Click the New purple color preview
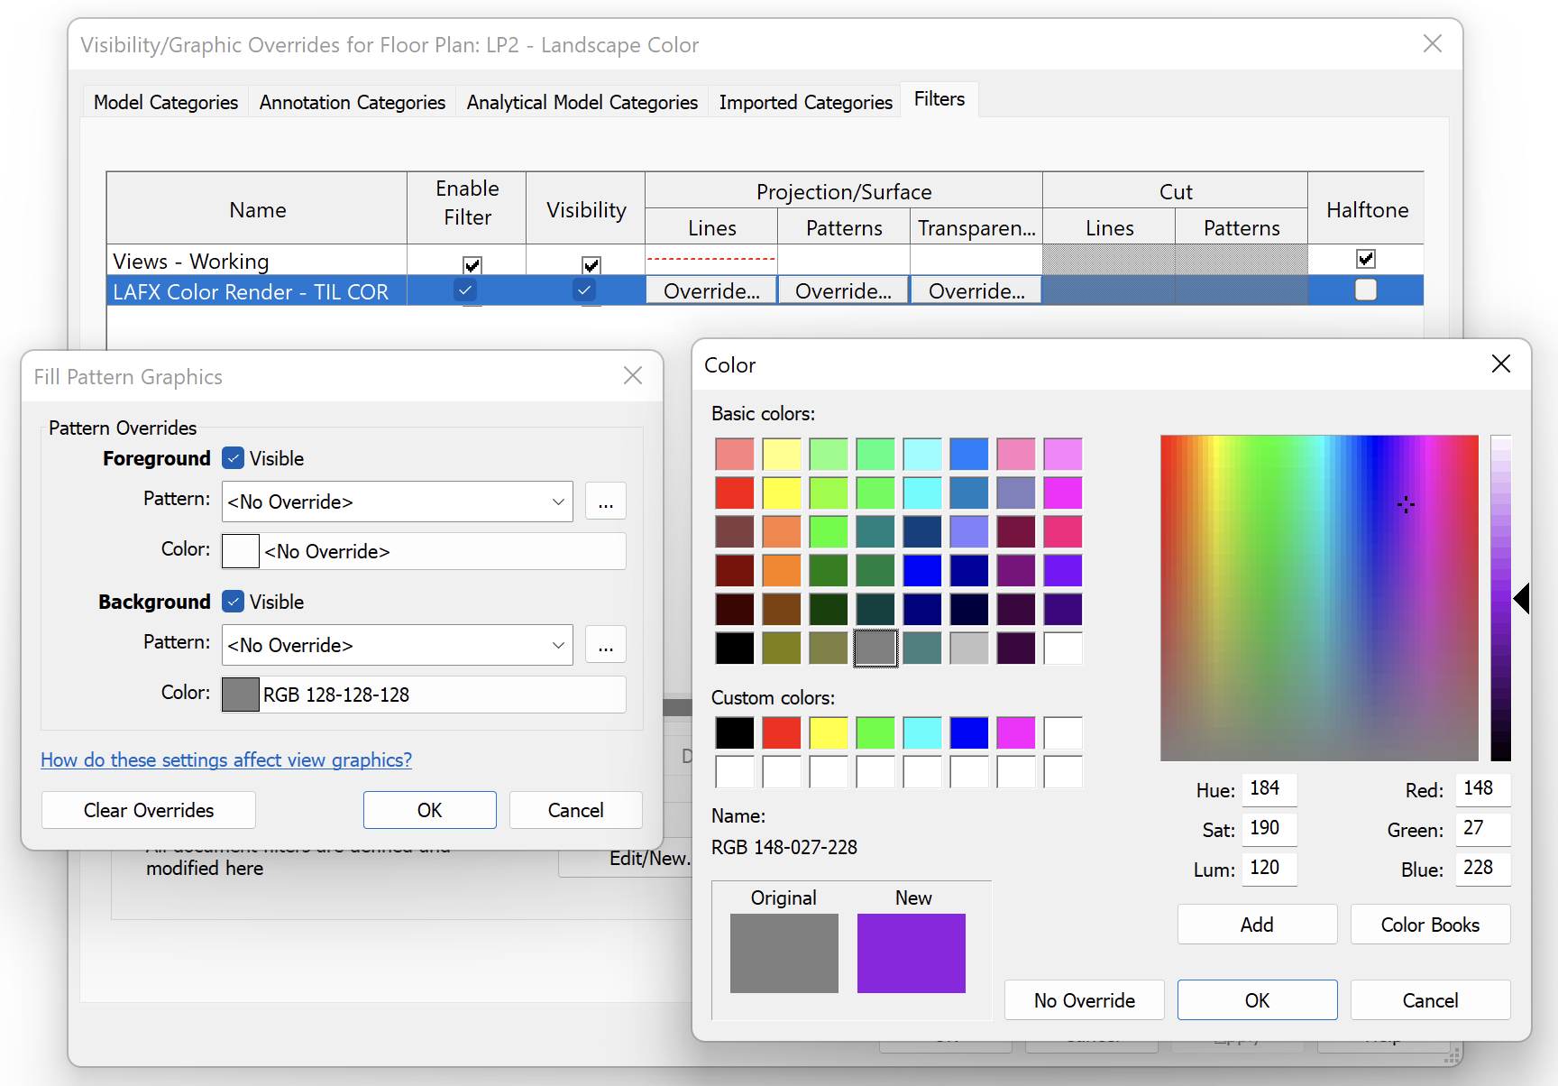1558x1086 pixels. (912, 953)
